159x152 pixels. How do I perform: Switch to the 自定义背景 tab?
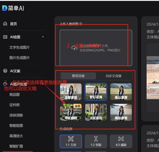114,76
